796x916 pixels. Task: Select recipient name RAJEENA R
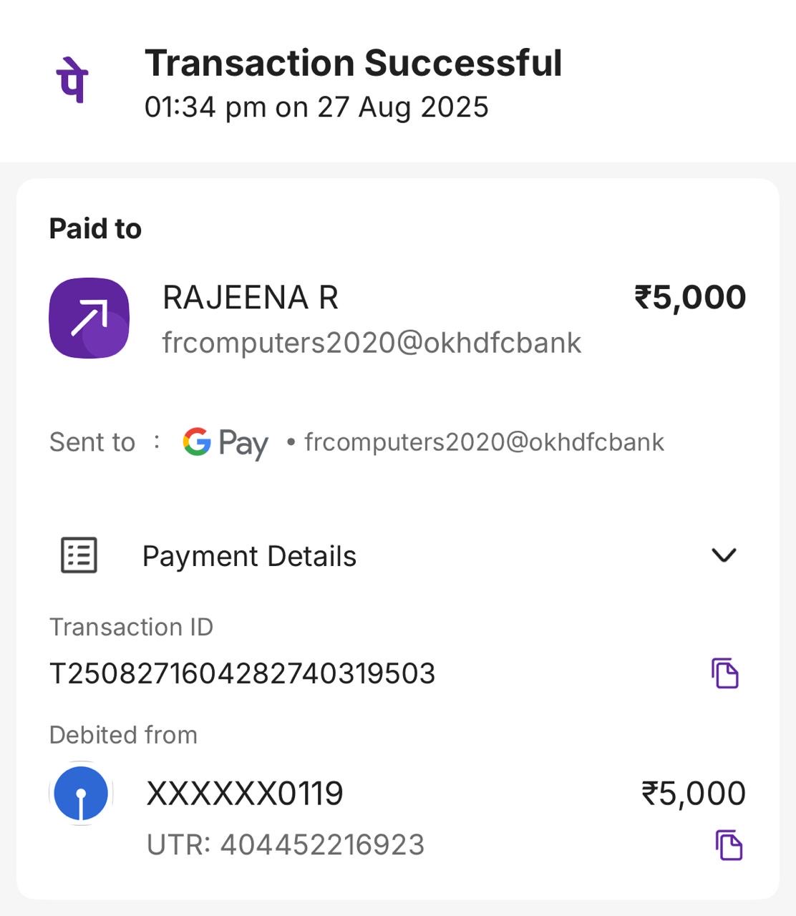coord(251,298)
